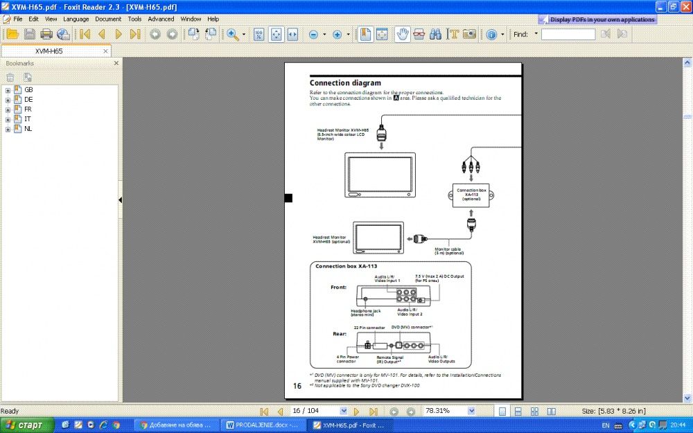Toggle the bookmarks navigation panel icon
The width and height of the screenshot is (693, 433).
point(365,34)
